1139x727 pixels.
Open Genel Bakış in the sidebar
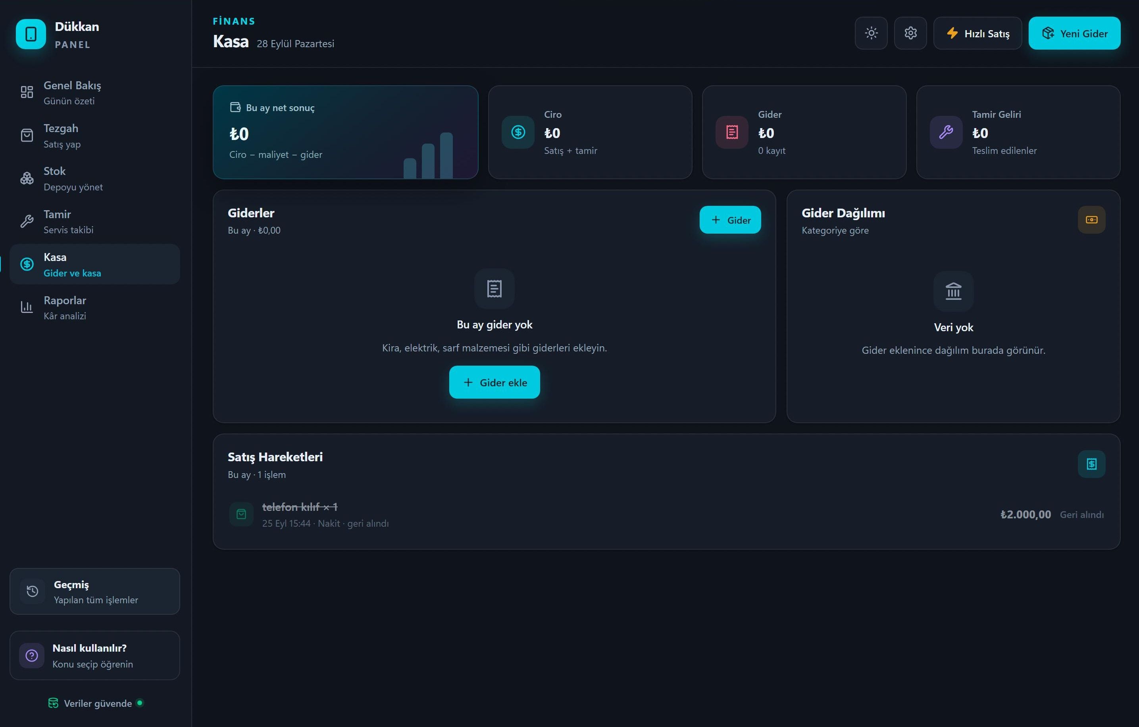(x=94, y=93)
